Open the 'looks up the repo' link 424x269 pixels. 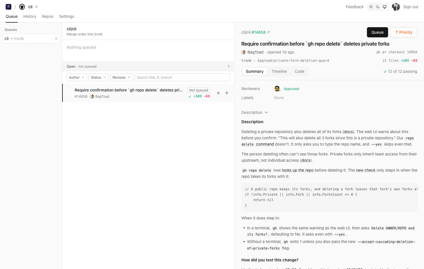point(298,170)
